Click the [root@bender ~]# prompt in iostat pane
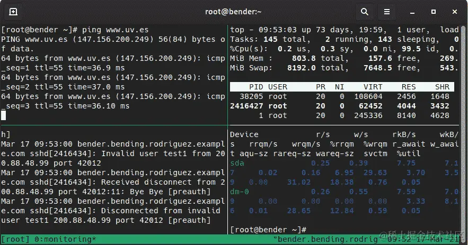Screen dimensions: 468x245 268,230
